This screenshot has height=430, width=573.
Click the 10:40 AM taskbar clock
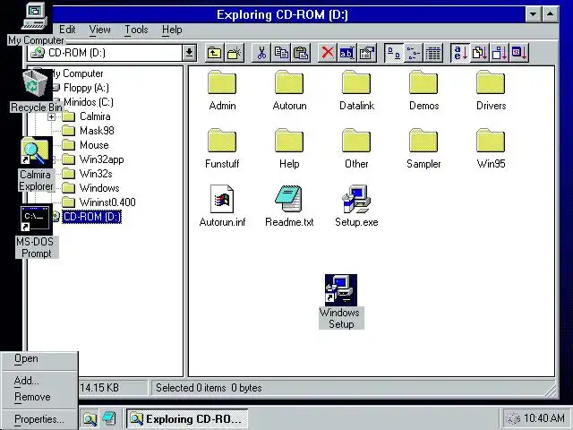click(x=543, y=418)
